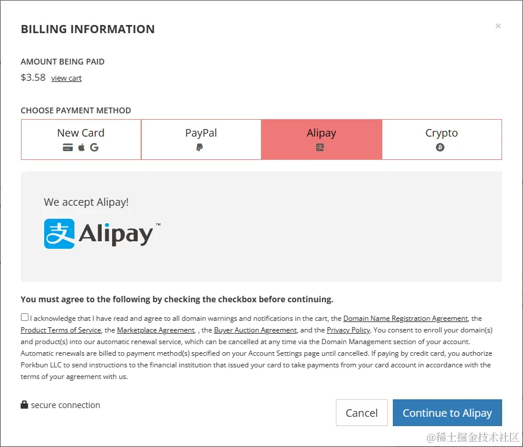The image size is (523, 447).
Task: Click the secure connection padlock icon
Action: click(24, 405)
